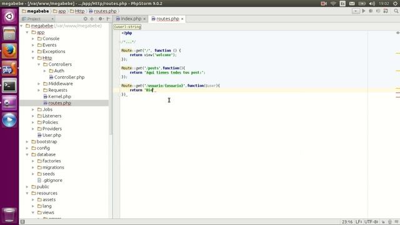Click collapse all icon in Project panel

pos(92,19)
